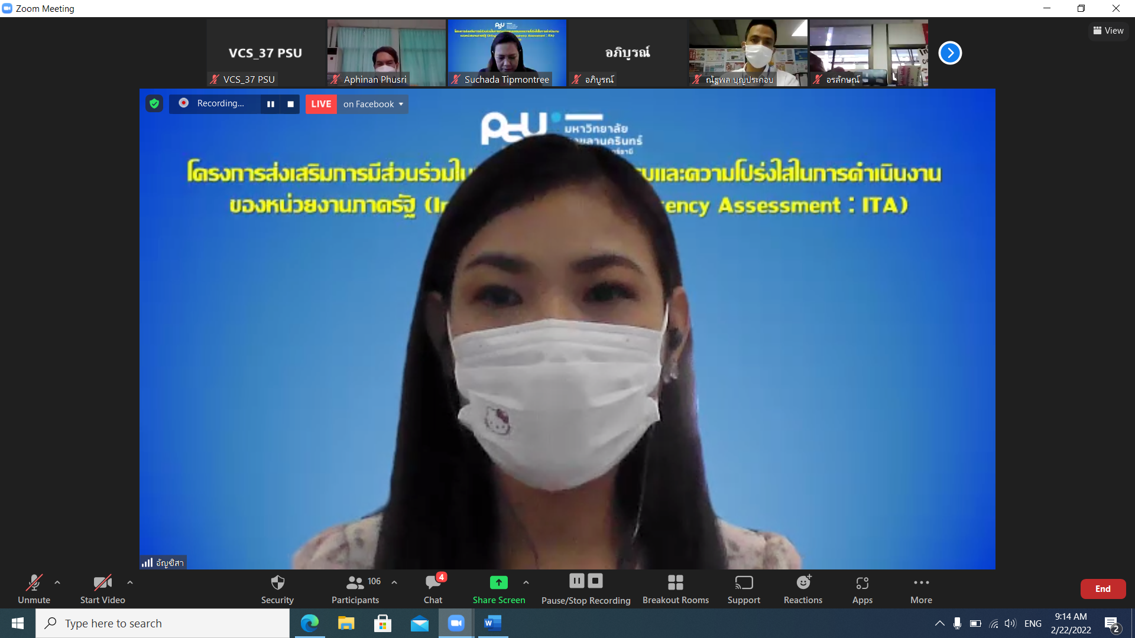Click the red End meeting button
The image size is (1135, 638).
pos(1103,589)
